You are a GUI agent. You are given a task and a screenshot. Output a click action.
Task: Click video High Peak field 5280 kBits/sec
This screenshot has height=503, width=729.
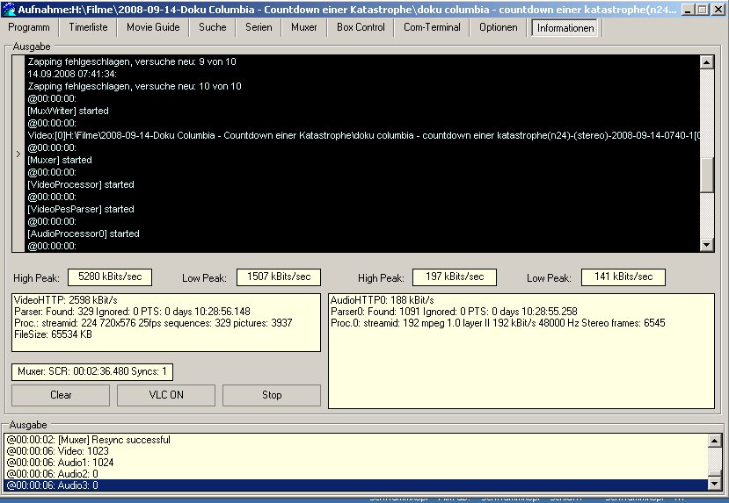pyautogui.click(x=110, y=277)
